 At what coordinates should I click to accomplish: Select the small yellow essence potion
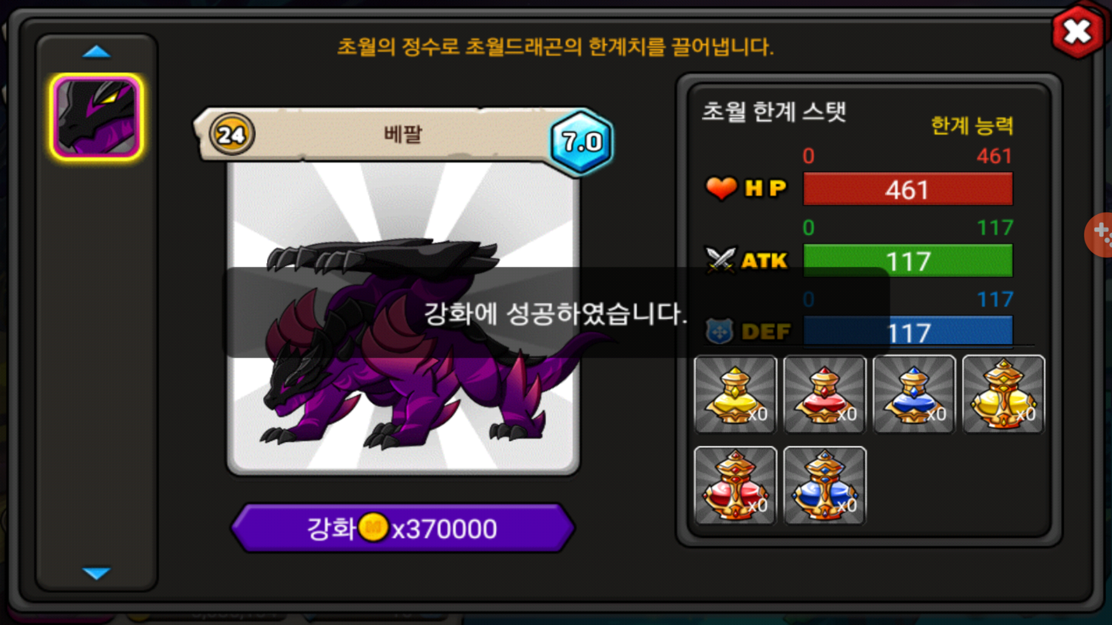click(736, 394)
